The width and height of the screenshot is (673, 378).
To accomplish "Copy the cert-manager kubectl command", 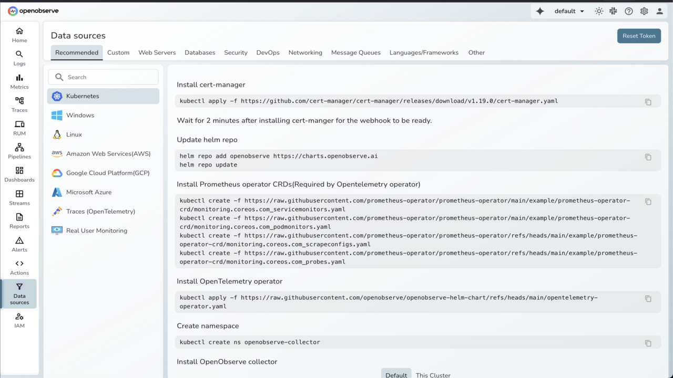I will [648, 102].
